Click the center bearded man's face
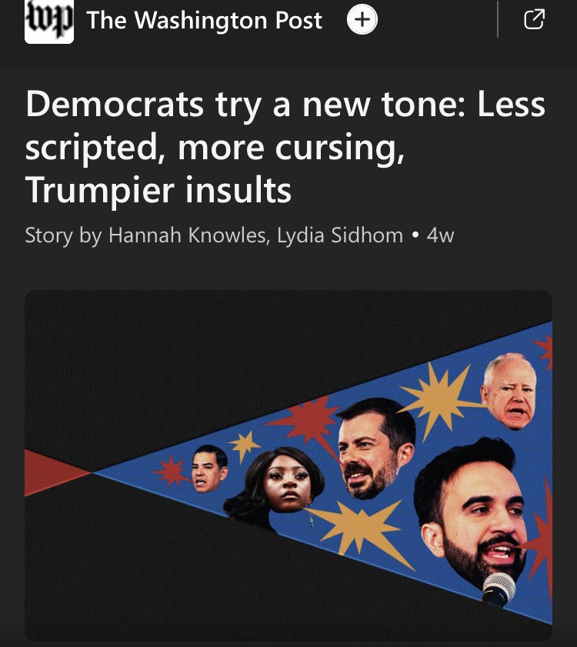 (x=375, y=448)
